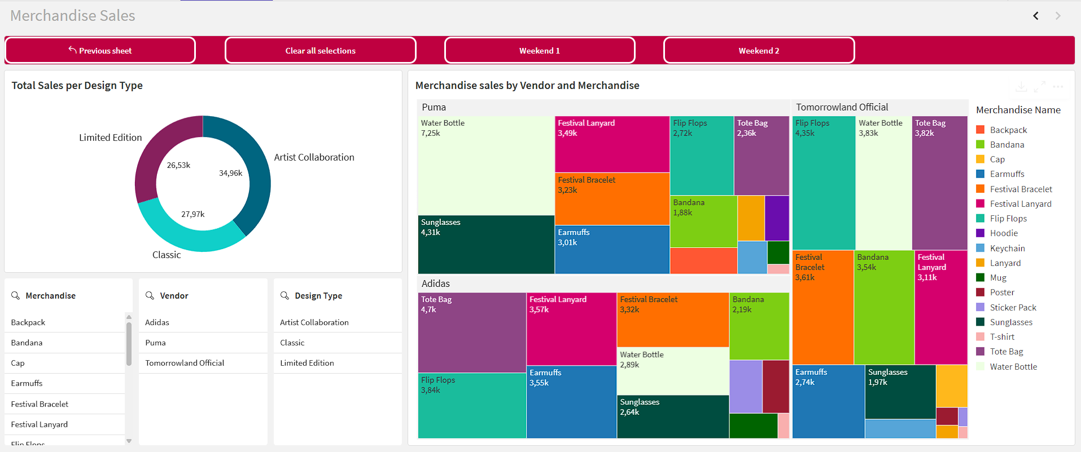The height and width of the screenshot is (452, 1081).
Task: Click Clear all selections button
Action: (320, 51)
